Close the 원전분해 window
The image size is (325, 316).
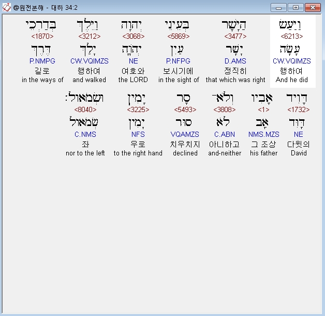pyautogui.click(x=313, y=8)
